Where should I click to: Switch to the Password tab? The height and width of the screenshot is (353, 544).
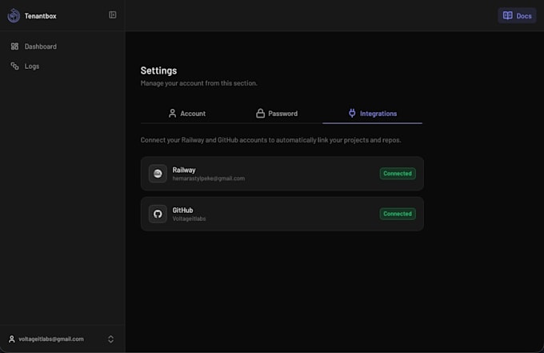tap(277, 114)
